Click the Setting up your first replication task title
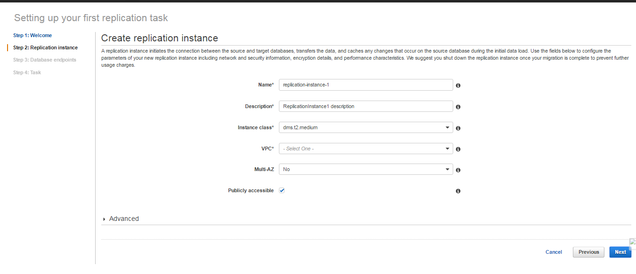The height and width of the screenshot is (274, 636). pyautogui.click(x=91, y=18)
